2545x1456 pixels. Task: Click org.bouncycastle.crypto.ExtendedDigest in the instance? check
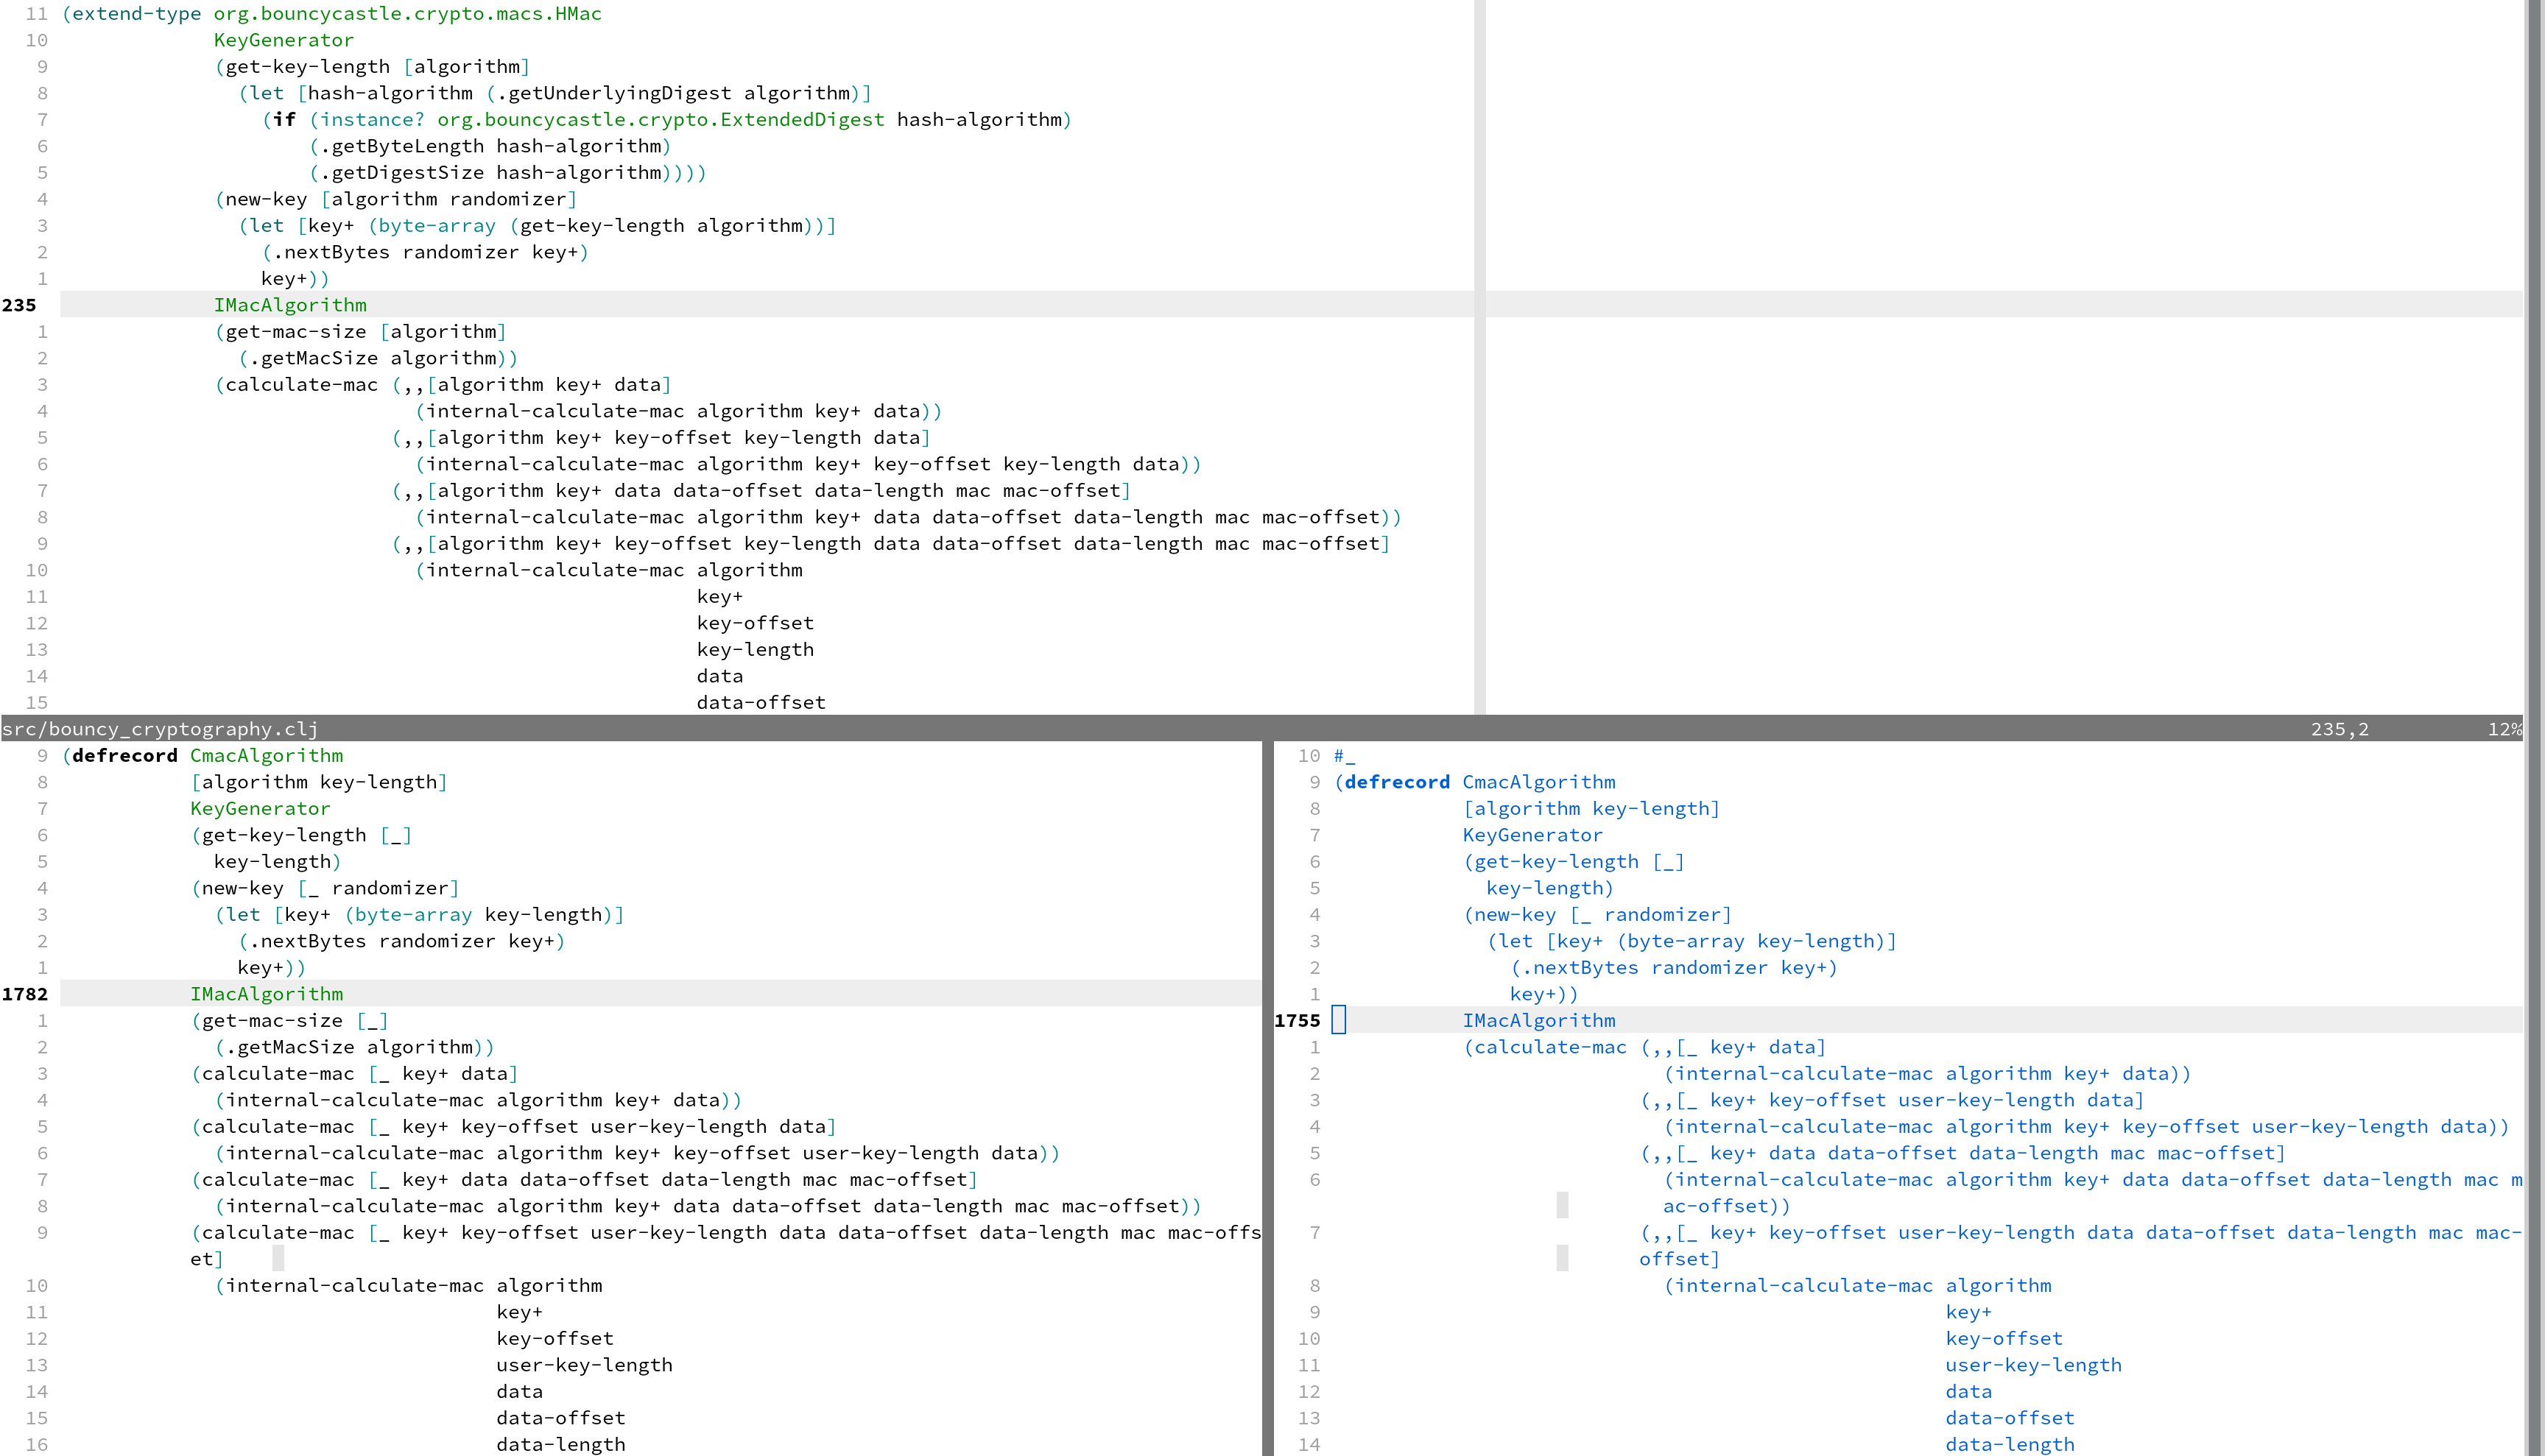coord(661,120)
